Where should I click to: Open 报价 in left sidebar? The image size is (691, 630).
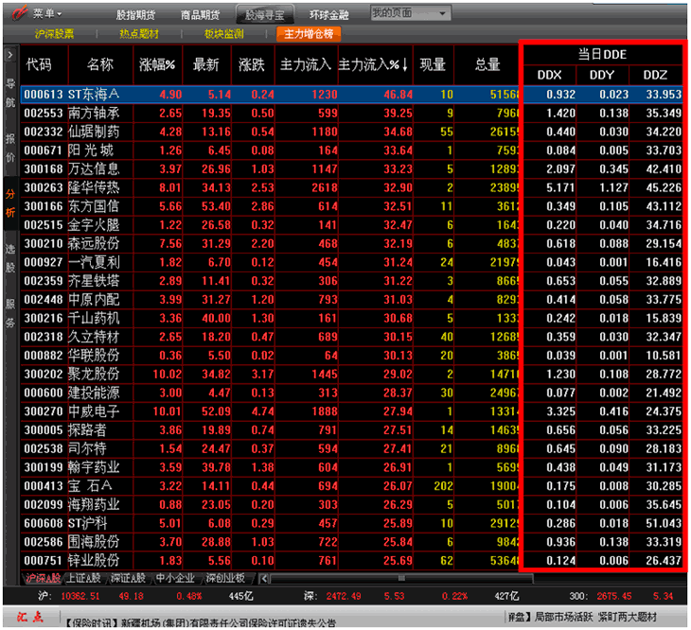click(10, 148)
